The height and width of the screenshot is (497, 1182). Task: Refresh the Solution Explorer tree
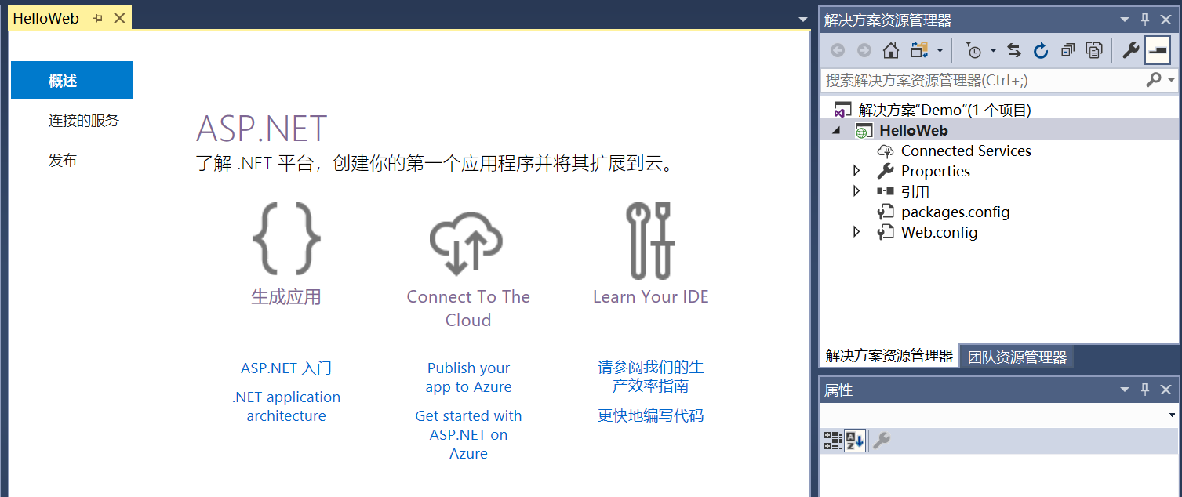(x=1041, y=51)
